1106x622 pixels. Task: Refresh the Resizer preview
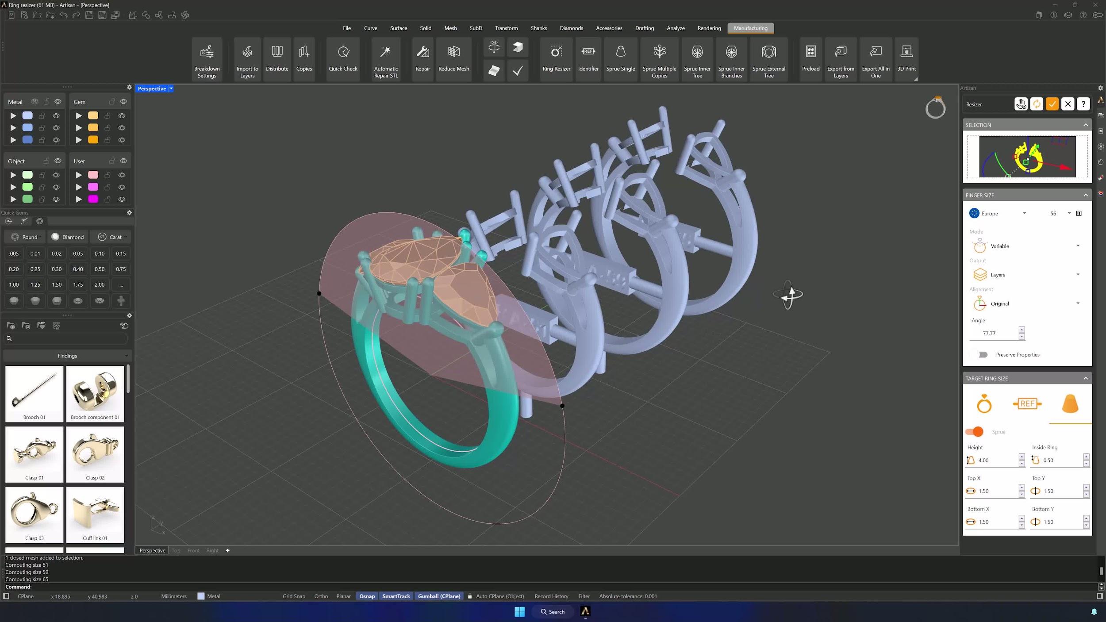point(1037,104)
